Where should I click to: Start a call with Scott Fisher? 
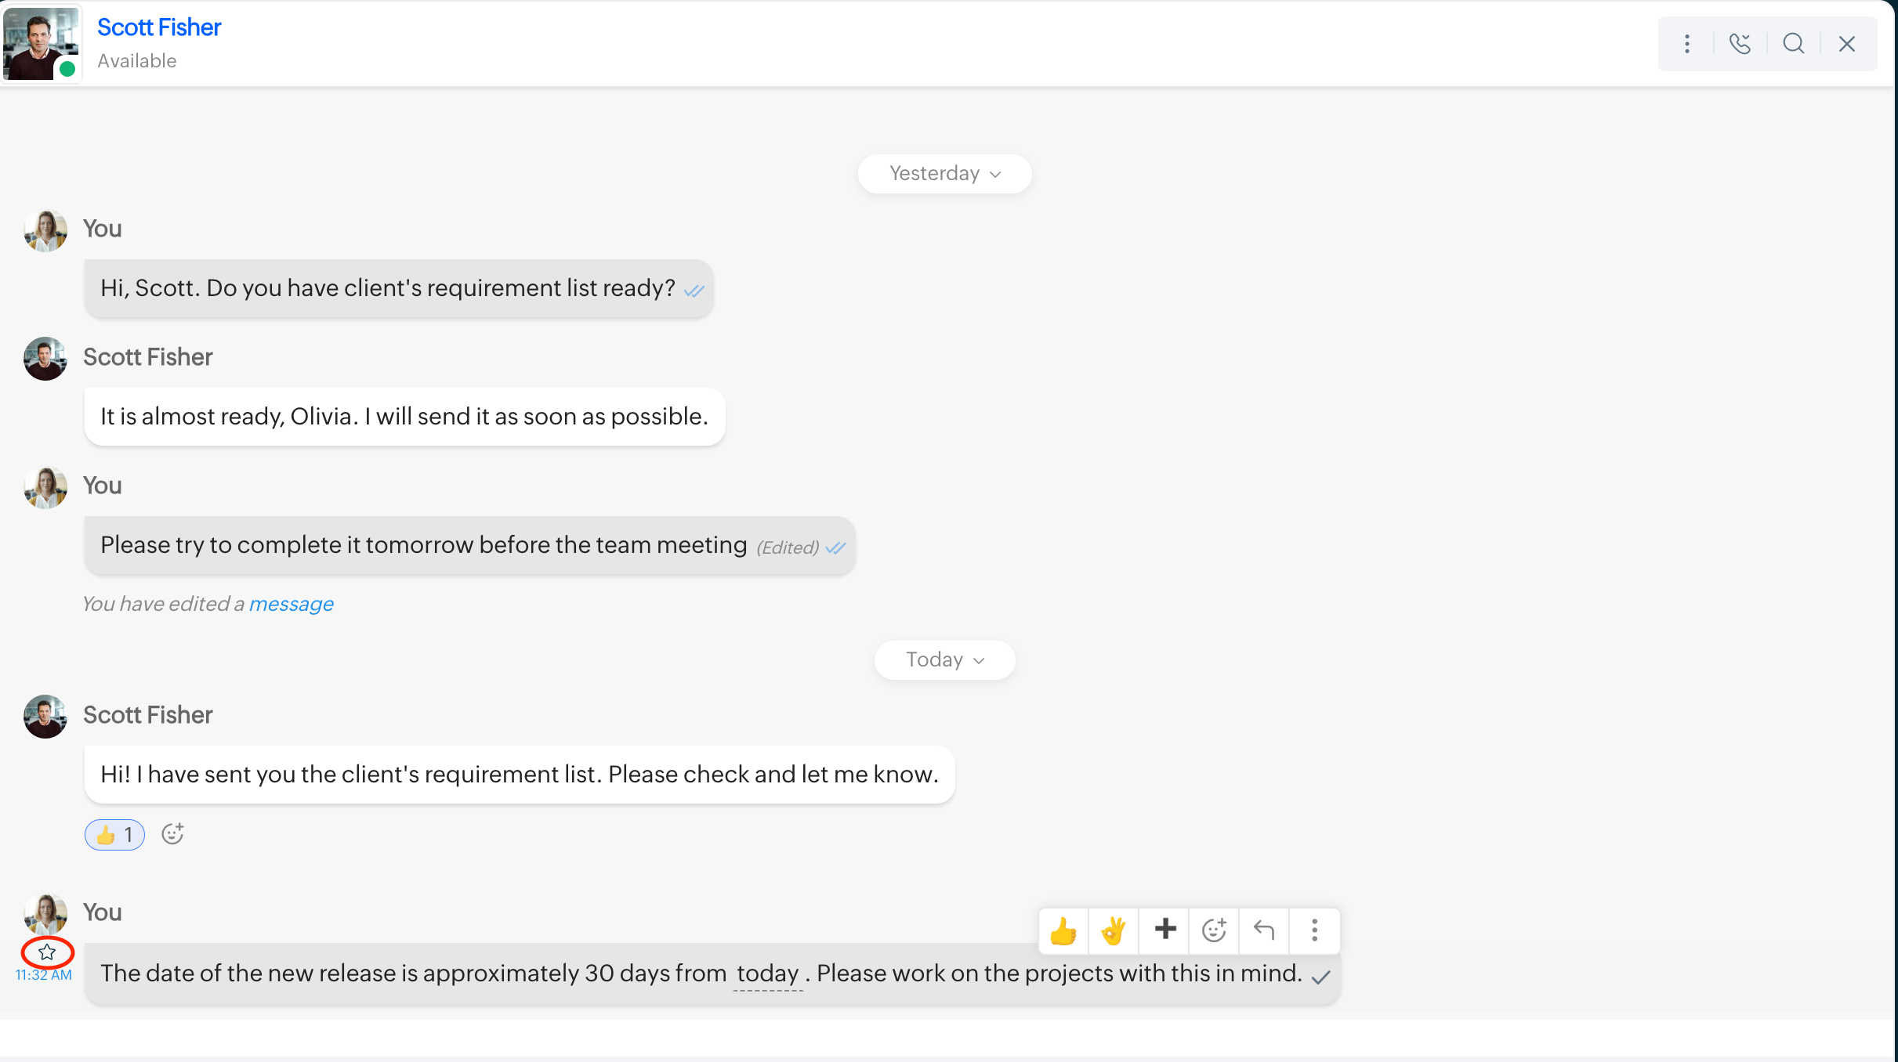[x=1740, y=44]
